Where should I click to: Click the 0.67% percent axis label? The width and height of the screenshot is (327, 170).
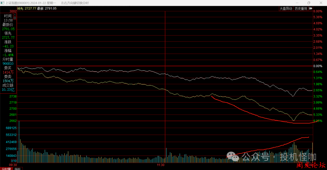pos(318,60)
